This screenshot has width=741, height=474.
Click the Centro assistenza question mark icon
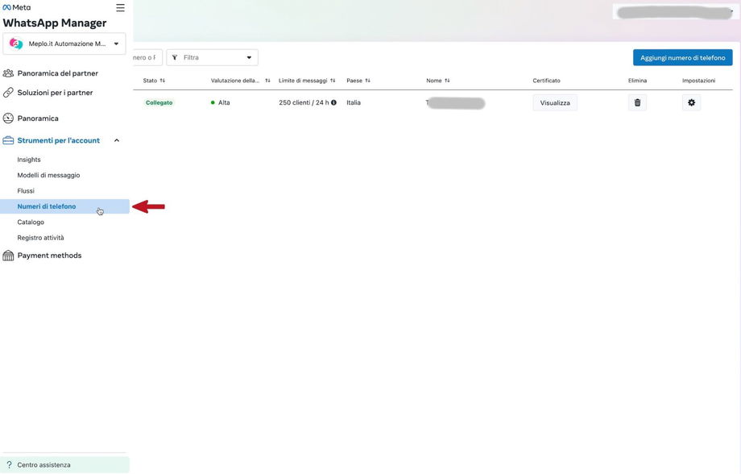[x=9, y=464]
